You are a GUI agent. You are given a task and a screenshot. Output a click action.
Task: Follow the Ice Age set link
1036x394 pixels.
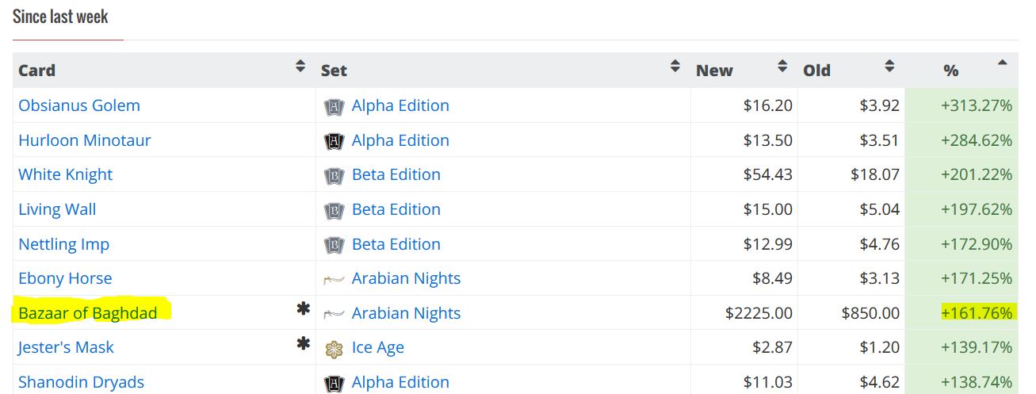(377, 348)
